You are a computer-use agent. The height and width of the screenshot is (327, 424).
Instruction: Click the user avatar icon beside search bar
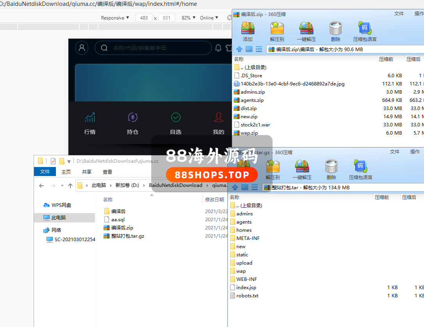click(x=82, y=48)
